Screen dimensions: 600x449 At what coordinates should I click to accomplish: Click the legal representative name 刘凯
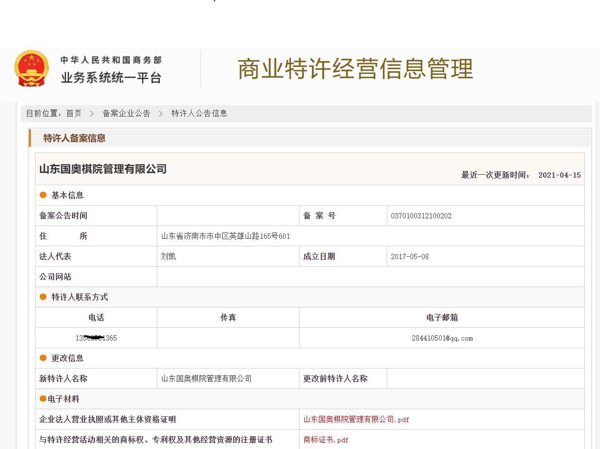(x=168, y=257)
